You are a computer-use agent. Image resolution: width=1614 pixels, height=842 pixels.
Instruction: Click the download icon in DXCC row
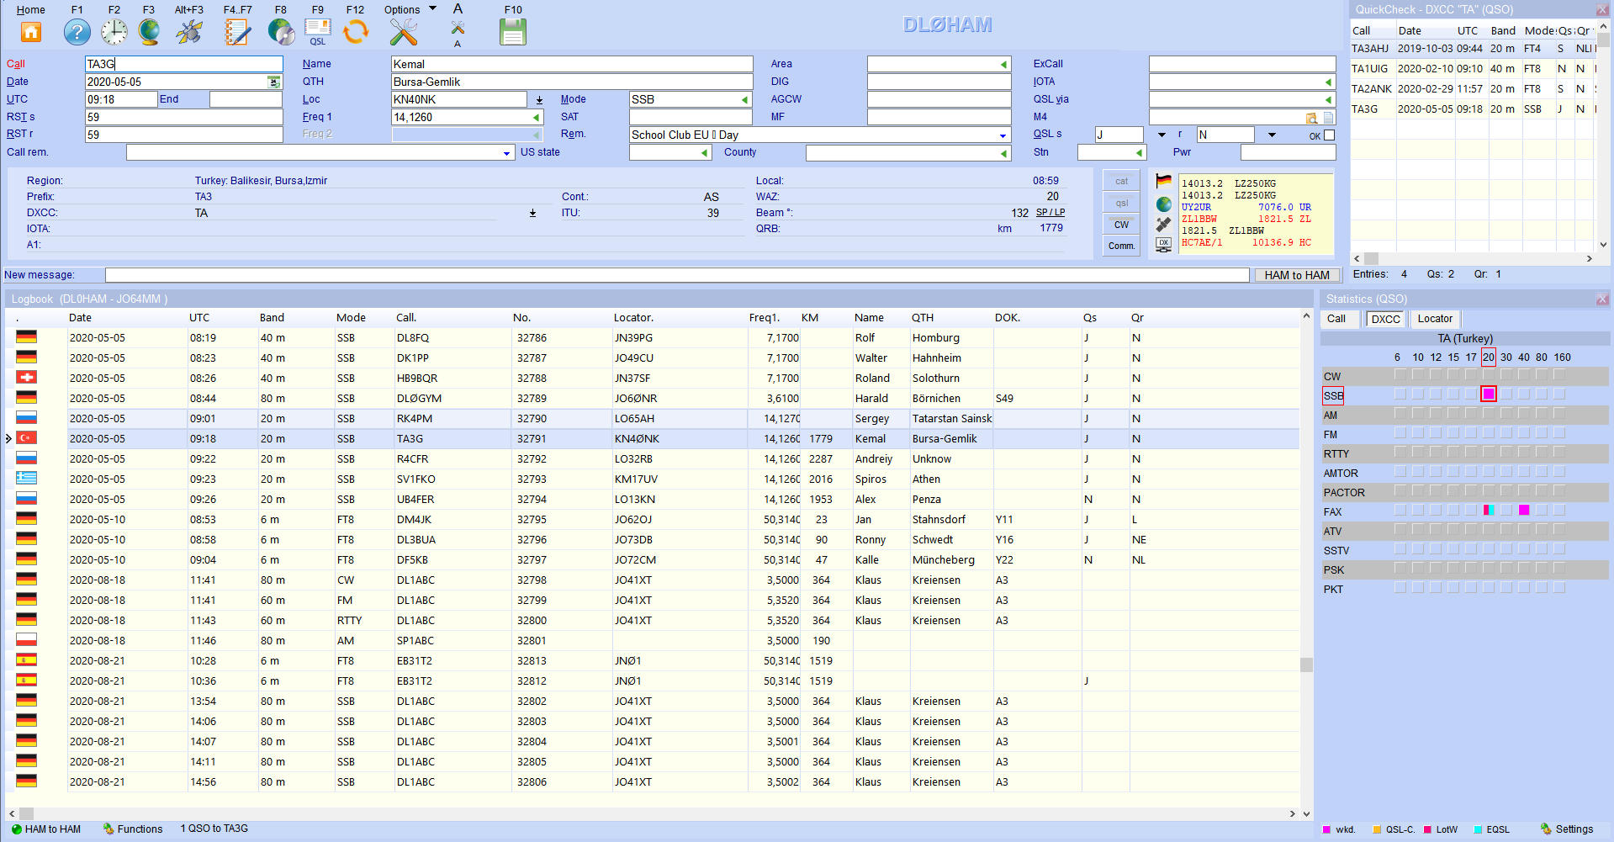point(532,213)
